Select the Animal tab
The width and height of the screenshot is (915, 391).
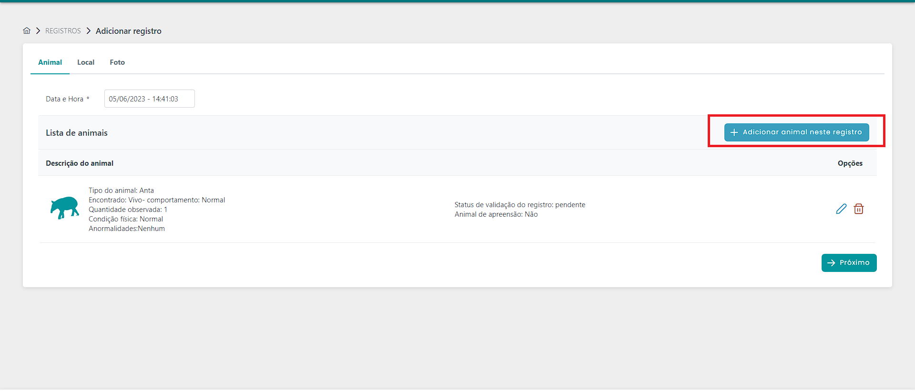50,62
